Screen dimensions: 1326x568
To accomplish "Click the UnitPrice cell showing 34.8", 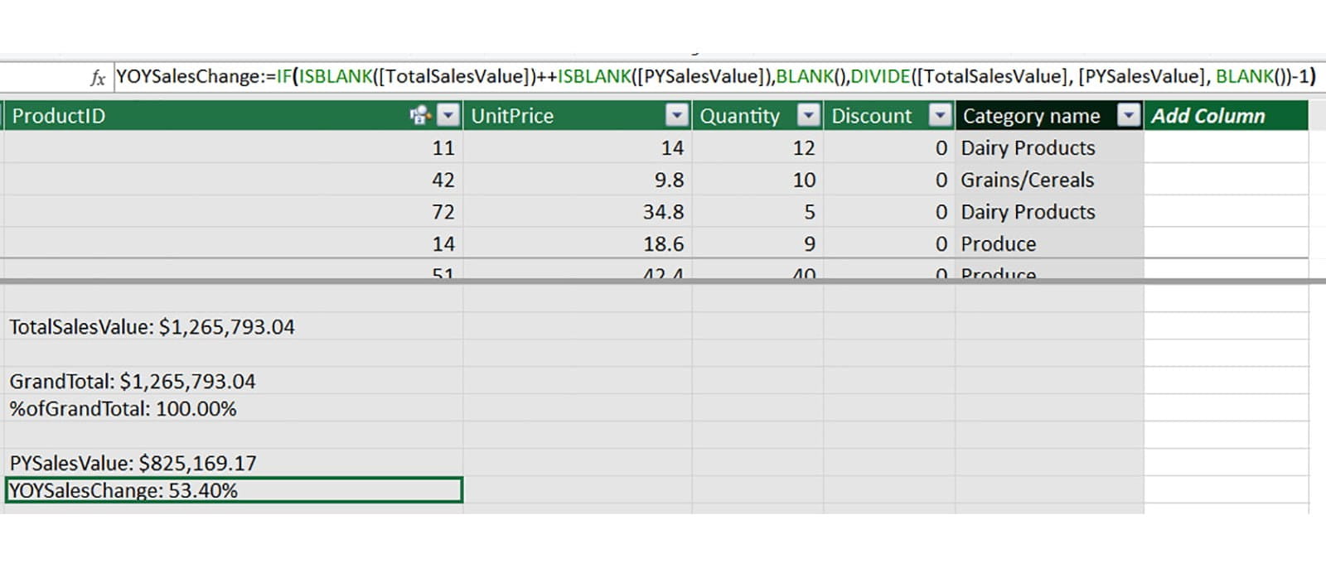I will [x=663, y=213].
